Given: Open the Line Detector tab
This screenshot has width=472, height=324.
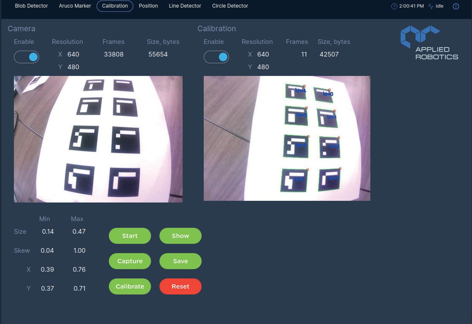Looking at the screenshot, I should (x=185, y=6).
